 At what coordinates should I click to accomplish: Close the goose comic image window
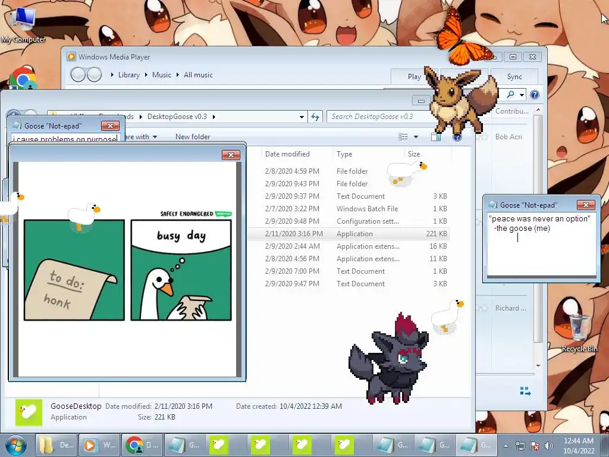click(x=231, y=155)
